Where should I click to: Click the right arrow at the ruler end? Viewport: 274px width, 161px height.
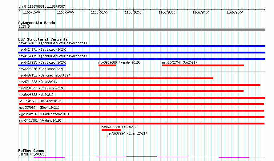(x=264, y=10)
